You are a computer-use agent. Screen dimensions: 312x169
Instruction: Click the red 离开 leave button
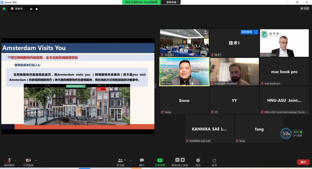tap(303, 162)
